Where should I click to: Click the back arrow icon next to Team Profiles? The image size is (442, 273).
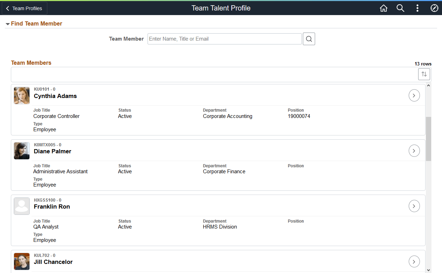tap(7, 8)
